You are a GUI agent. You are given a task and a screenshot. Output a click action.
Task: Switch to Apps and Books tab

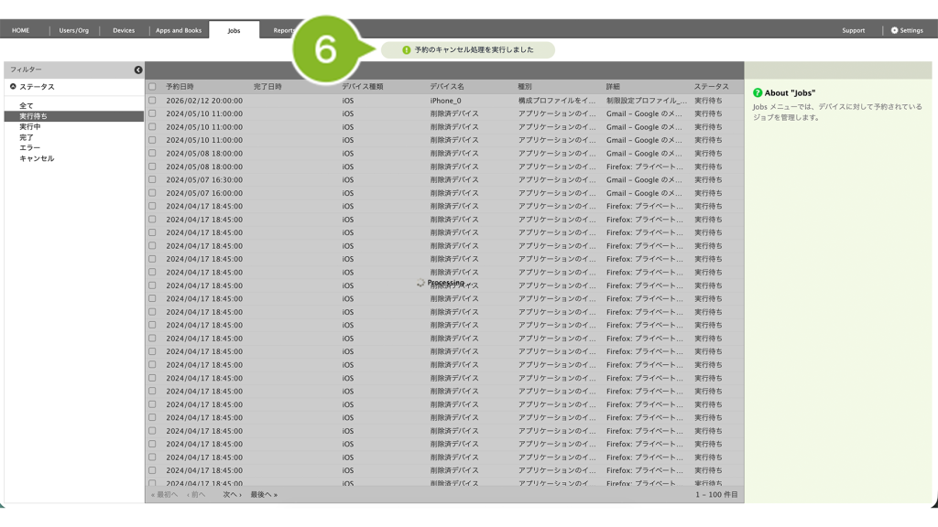(179, 30)
